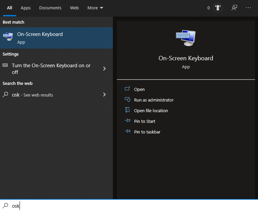Click Open in the preview pane
This screenshot has height=211, width=258.
coord(139,89)
